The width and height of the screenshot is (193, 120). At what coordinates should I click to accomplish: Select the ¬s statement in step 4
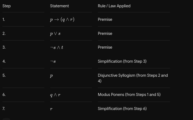pyautogui.click(x=53, y=61)
